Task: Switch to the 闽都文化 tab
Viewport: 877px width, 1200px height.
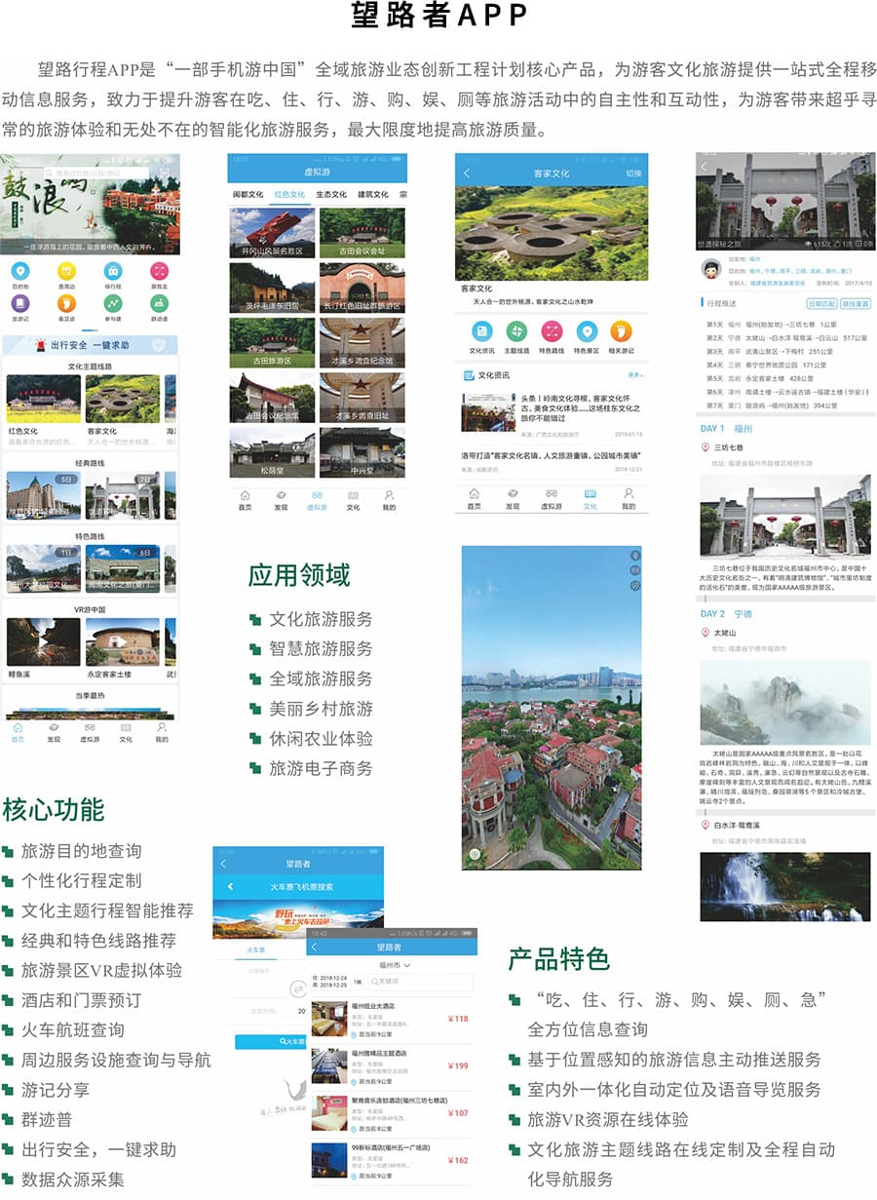Action: [x=248, y=195]
